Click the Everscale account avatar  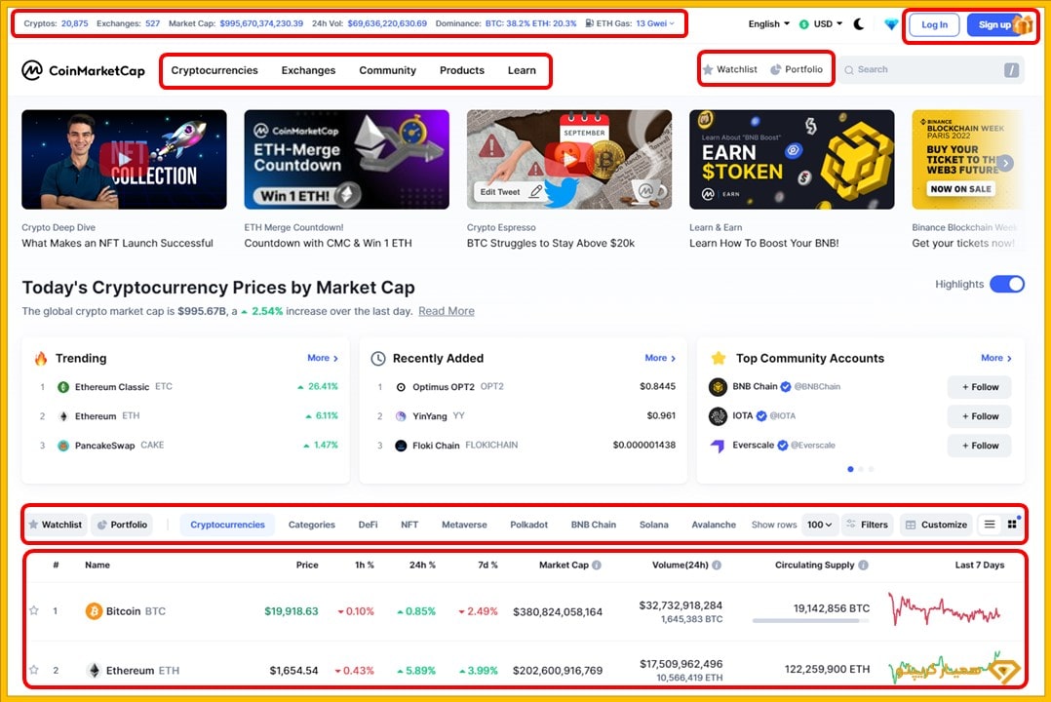pos(718,446)
